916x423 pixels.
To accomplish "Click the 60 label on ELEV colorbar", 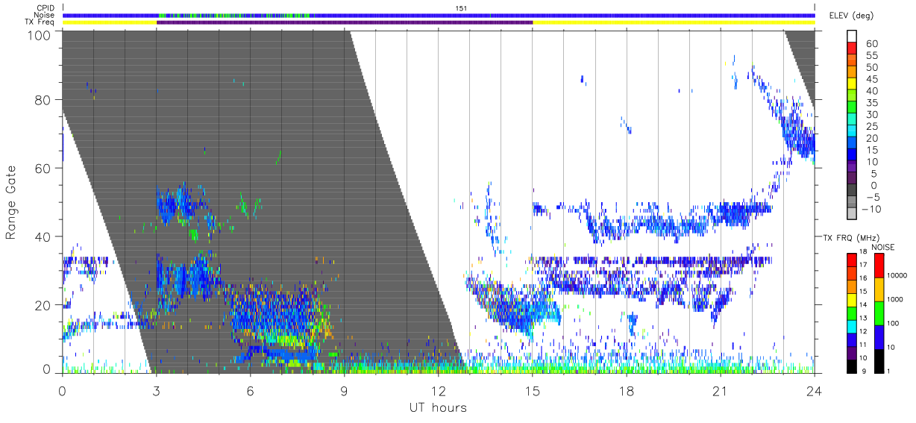I will point(872,44).
